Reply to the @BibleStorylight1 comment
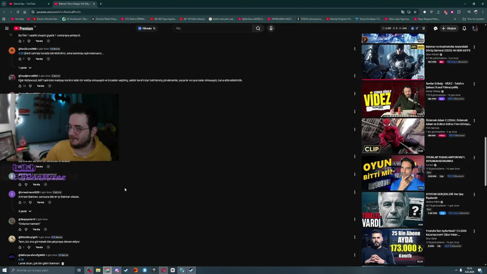Image resolution: width=487 pixels, height=274 pixels. pos(39,247)
